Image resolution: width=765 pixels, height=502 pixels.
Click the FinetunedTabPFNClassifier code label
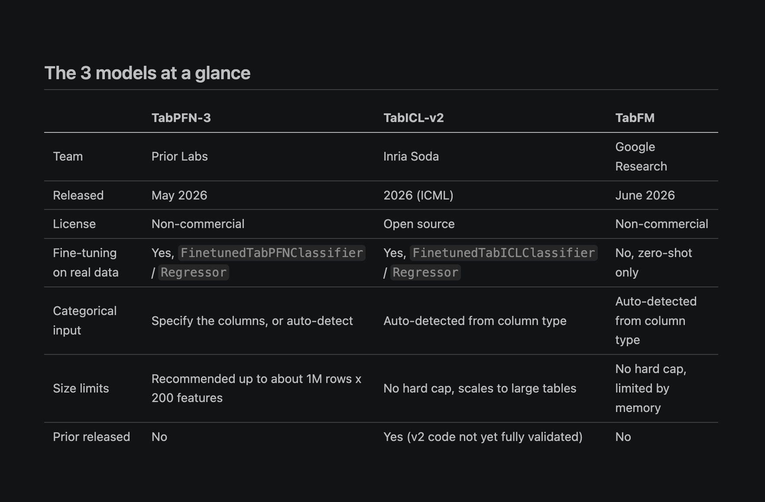(272, 253)
